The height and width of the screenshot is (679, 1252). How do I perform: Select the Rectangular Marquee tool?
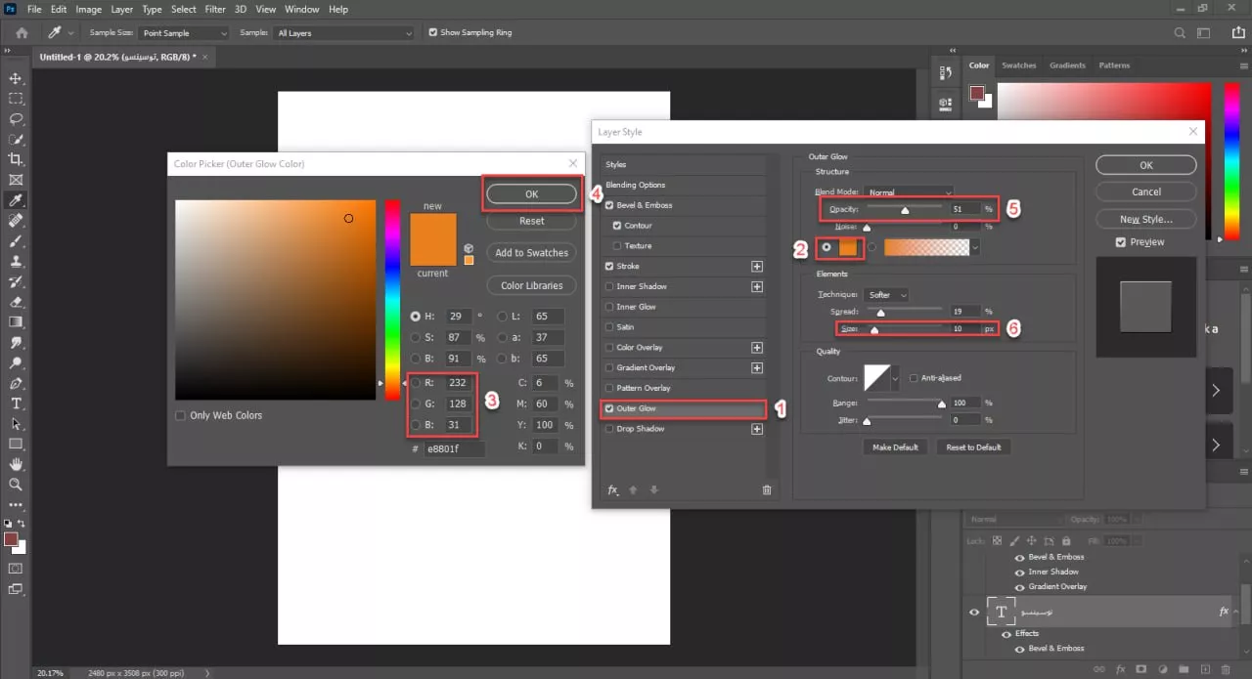click(16, 99)
